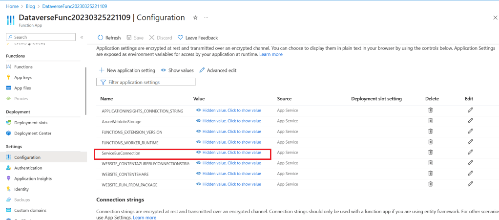Show hidden value of ServiceBusConnection
Viewport: 499px width, 220px height.
229,153
